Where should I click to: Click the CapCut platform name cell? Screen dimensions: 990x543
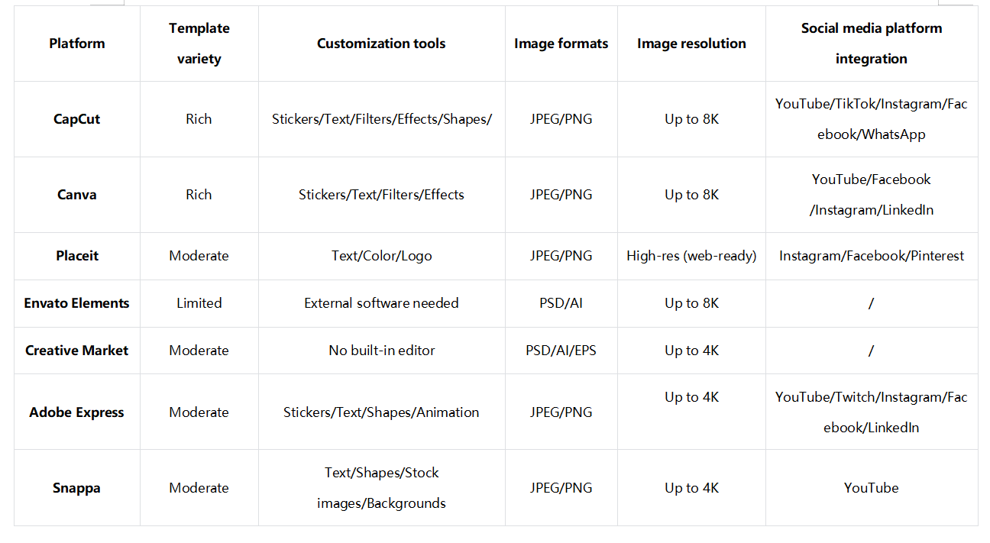coord(76,119)
